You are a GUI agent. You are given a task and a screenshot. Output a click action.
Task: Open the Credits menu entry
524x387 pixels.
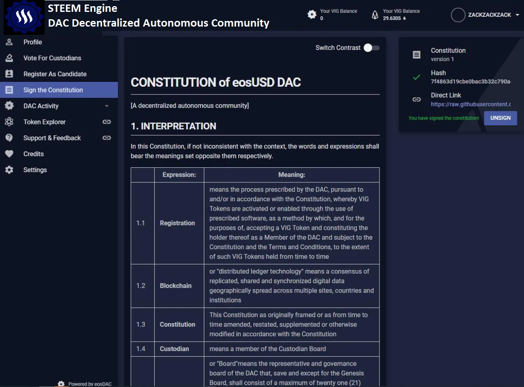coord(59,154)
